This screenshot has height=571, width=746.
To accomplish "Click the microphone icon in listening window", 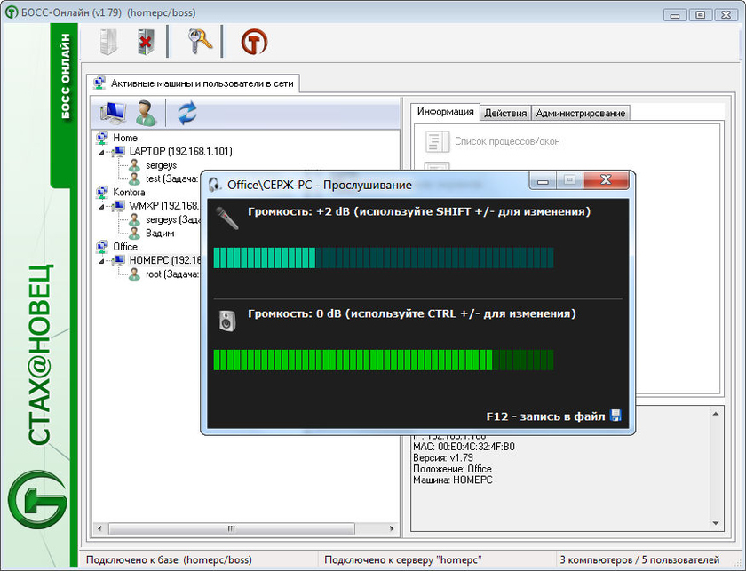I will click(x=227, y=217).
